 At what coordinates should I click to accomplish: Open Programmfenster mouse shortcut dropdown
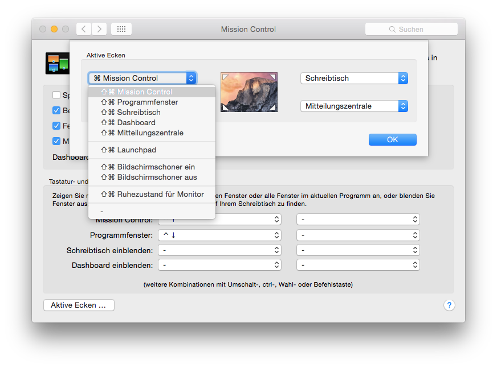point(358,235)
